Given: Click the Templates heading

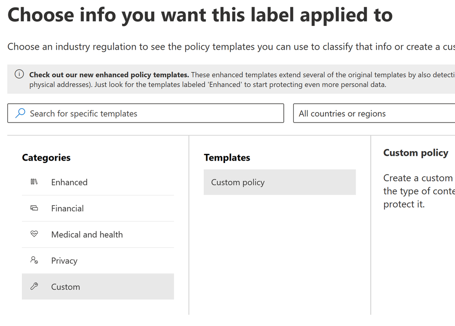Looking at the screenshot, I should (x=227, y=158).
